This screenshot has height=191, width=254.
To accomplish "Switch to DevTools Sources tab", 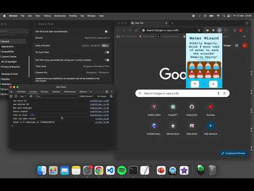I will [x=44, y=92].
